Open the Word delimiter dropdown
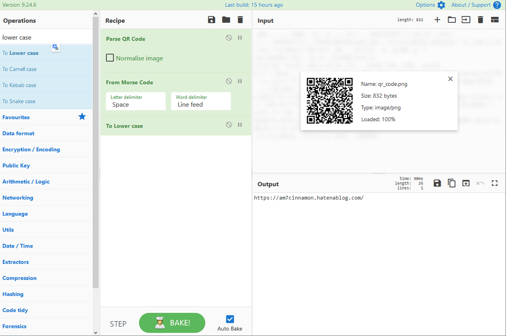This screenshot has height=336, width=506. (201, 101)
